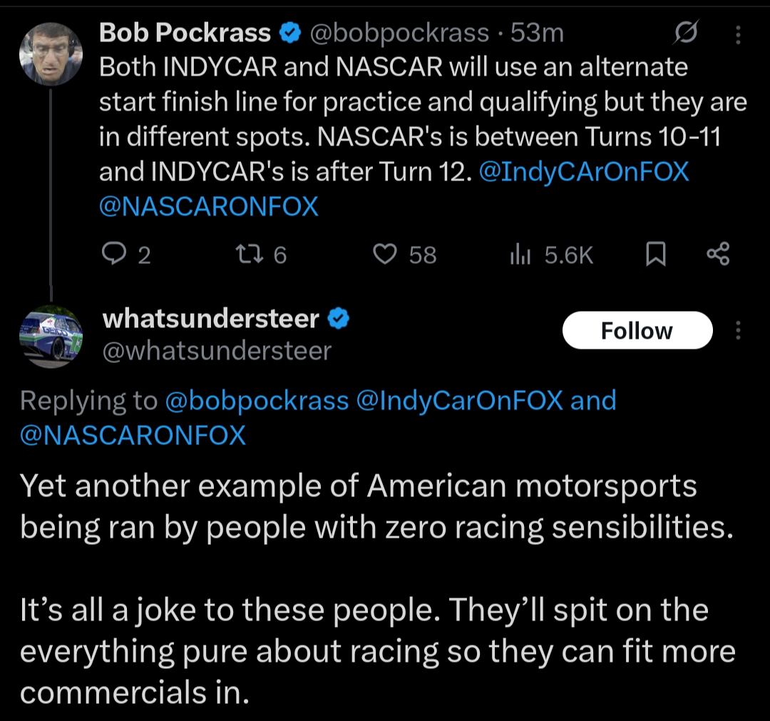Open Bob Pockrass's profile picture

(51, 53)
